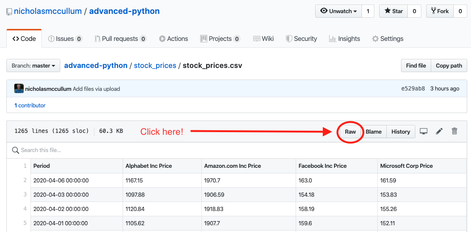Edit file with pencil icon
The height and width of the screenshot is (232, 471).
point(439,131)
